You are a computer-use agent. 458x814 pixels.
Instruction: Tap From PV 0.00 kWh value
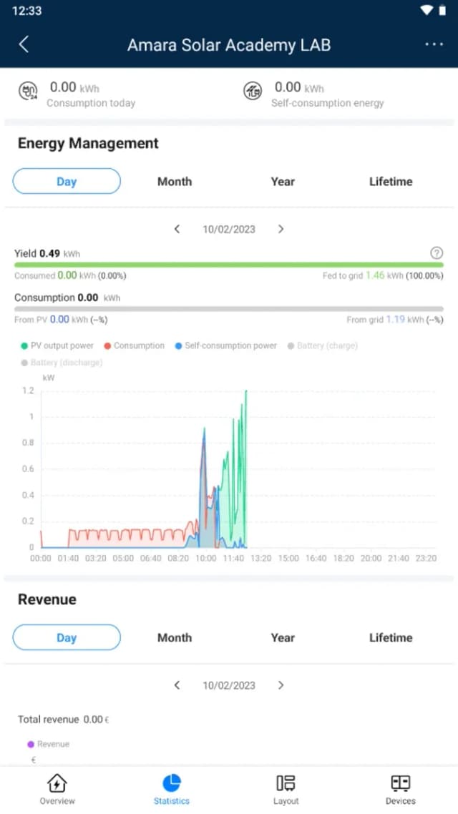click(x=61, y=320)
